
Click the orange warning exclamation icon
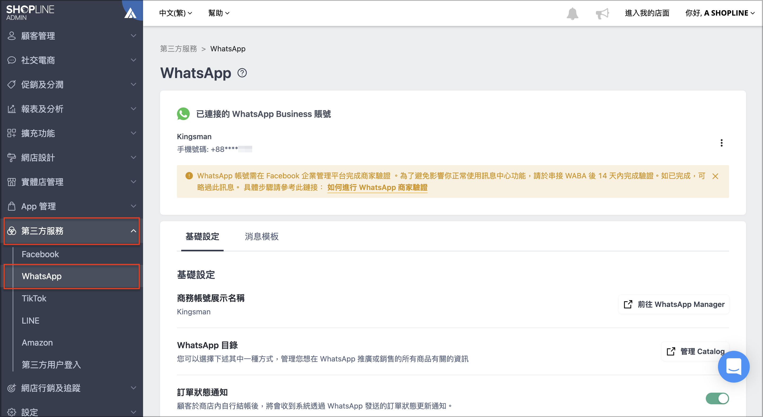tap(189, 176)
